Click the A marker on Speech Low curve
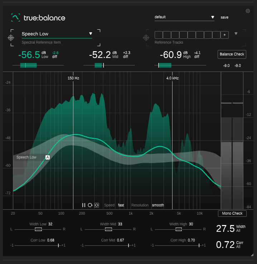This screenshot has width=257, height=264. pyautogui.click(x=48, y=157)
